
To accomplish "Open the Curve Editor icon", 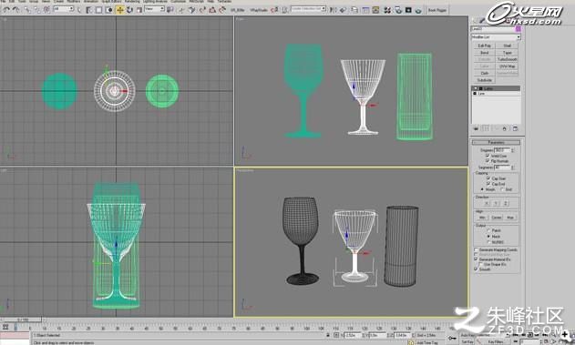I will tap(365, 10).
